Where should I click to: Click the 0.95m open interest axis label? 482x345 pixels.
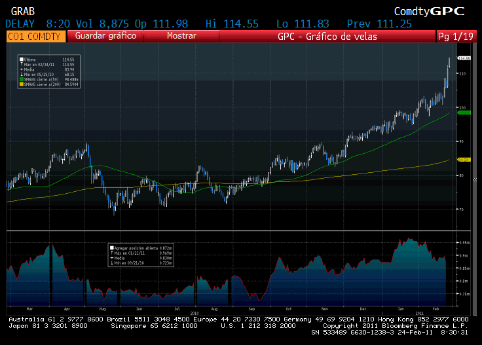tap(464, 243)
